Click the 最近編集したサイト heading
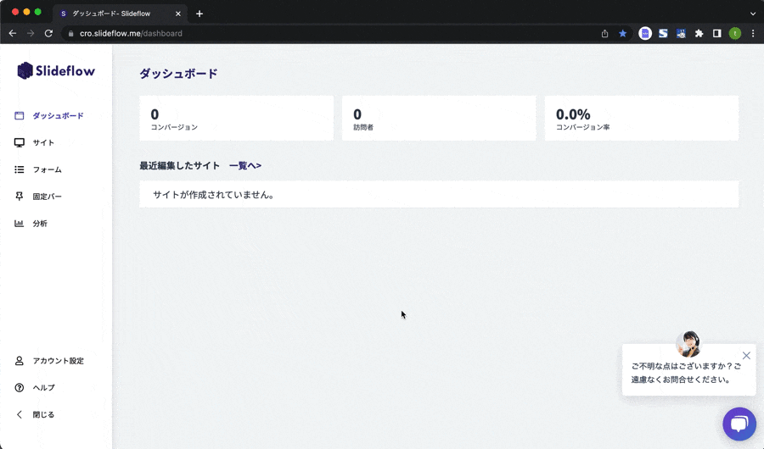 (180, 166)
